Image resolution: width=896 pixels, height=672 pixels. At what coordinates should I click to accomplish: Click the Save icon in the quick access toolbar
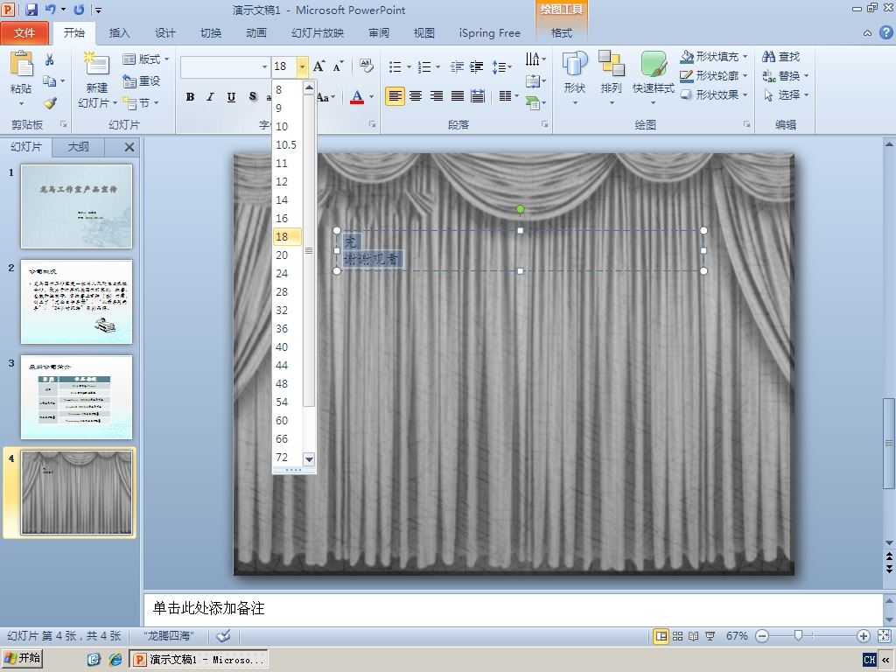[31, 10]
